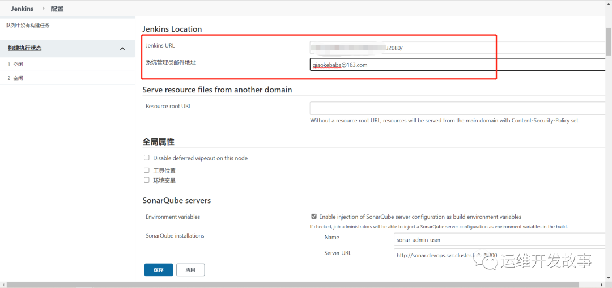Click the 系统管理员邮件地址 label
Screen dimensions: 612x288
[x=171, y=62]
